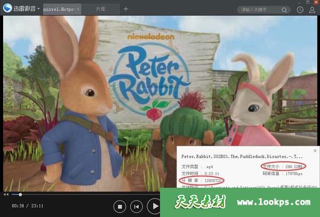This screenshot has width=320, height=217.
Task: Click the playback progress bar handle
Action: (x=21, y=194)
